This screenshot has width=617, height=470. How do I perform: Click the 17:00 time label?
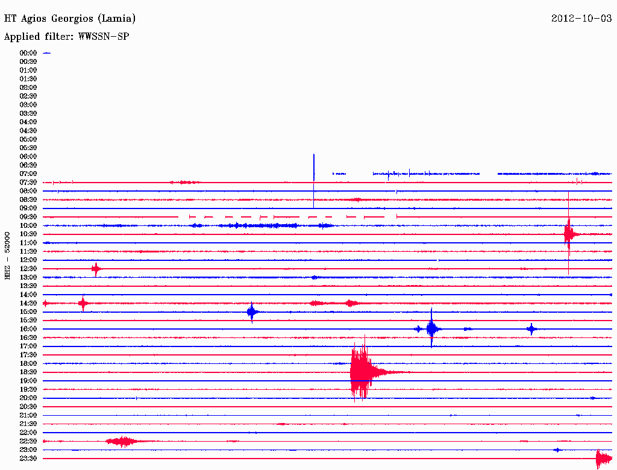pos(28,346)
